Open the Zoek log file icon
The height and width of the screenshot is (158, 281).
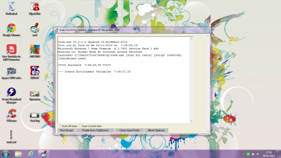[x=35, y=117]
